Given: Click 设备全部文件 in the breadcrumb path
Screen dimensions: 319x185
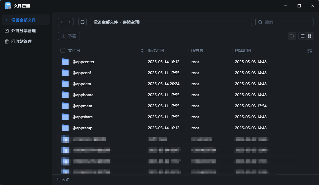Looking at the screenshot, I should [105, 22].
